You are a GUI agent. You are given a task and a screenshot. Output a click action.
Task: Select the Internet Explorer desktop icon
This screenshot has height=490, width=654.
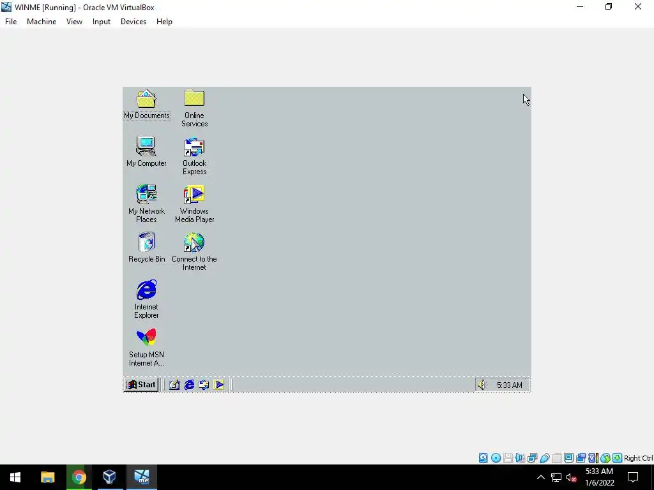click(146, 299)
